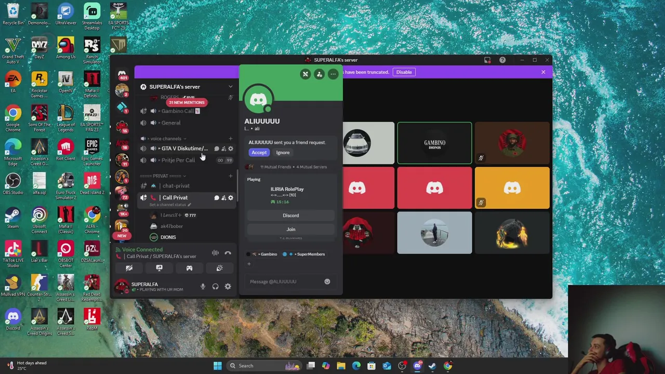Screen dimensions: 665x374
Task: Open Epic Games Launcher desktop icon
Action: point(92,152)
